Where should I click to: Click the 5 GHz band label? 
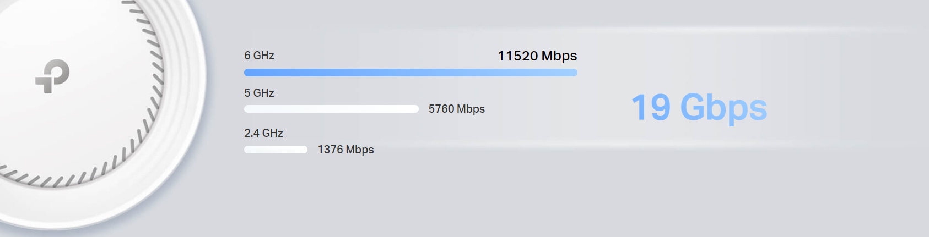coord(259,93)
